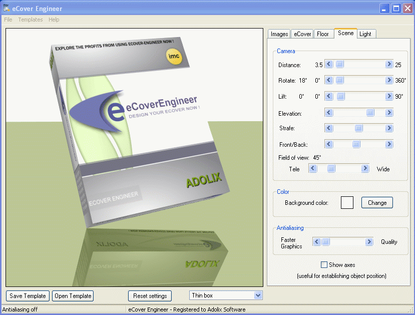This screenshot has width=415, height=315.
Task: Increase antialiasing toward Quality with right arrow
Action: pyautogui.click(x=369, y=241)
